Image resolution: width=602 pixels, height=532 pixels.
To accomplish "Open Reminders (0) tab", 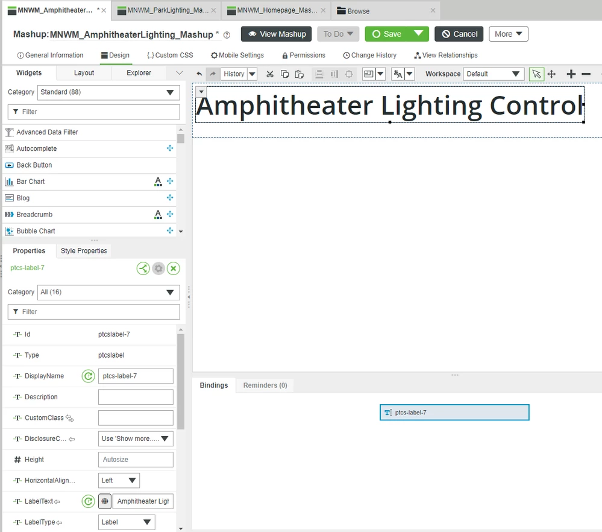I will [x=265, y=385].
